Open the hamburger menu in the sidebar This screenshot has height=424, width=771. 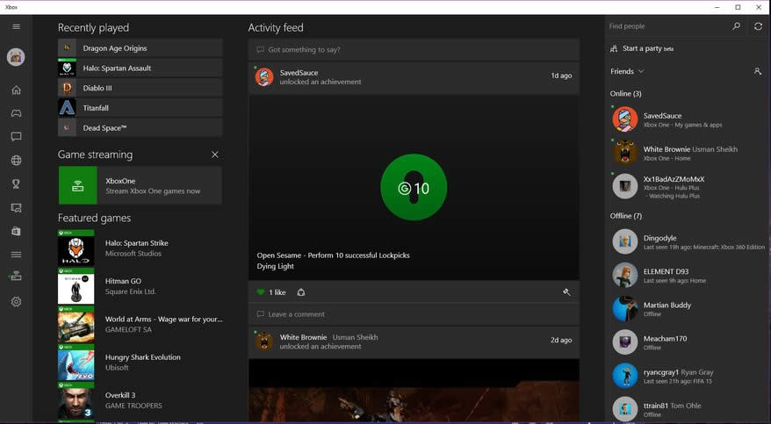coord(16,26)
